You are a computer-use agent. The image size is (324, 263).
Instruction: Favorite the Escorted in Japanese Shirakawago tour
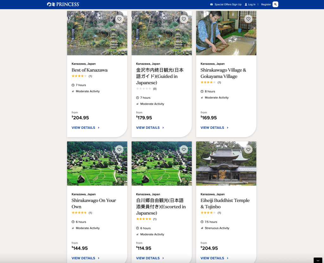184,149
